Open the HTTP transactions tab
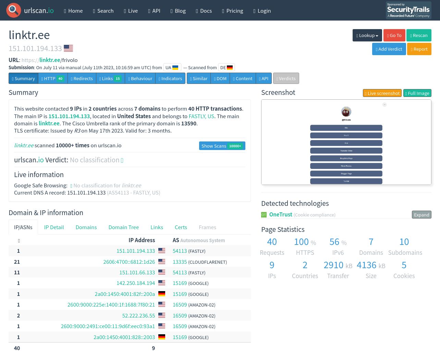 [53, 78]
